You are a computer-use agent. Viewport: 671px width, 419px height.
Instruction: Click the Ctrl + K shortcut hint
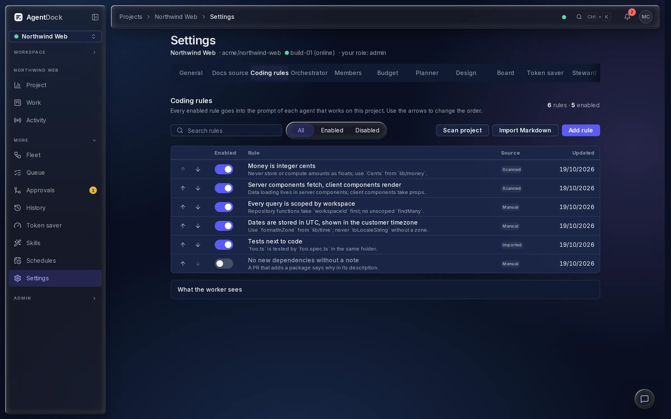tap(598, 17)
